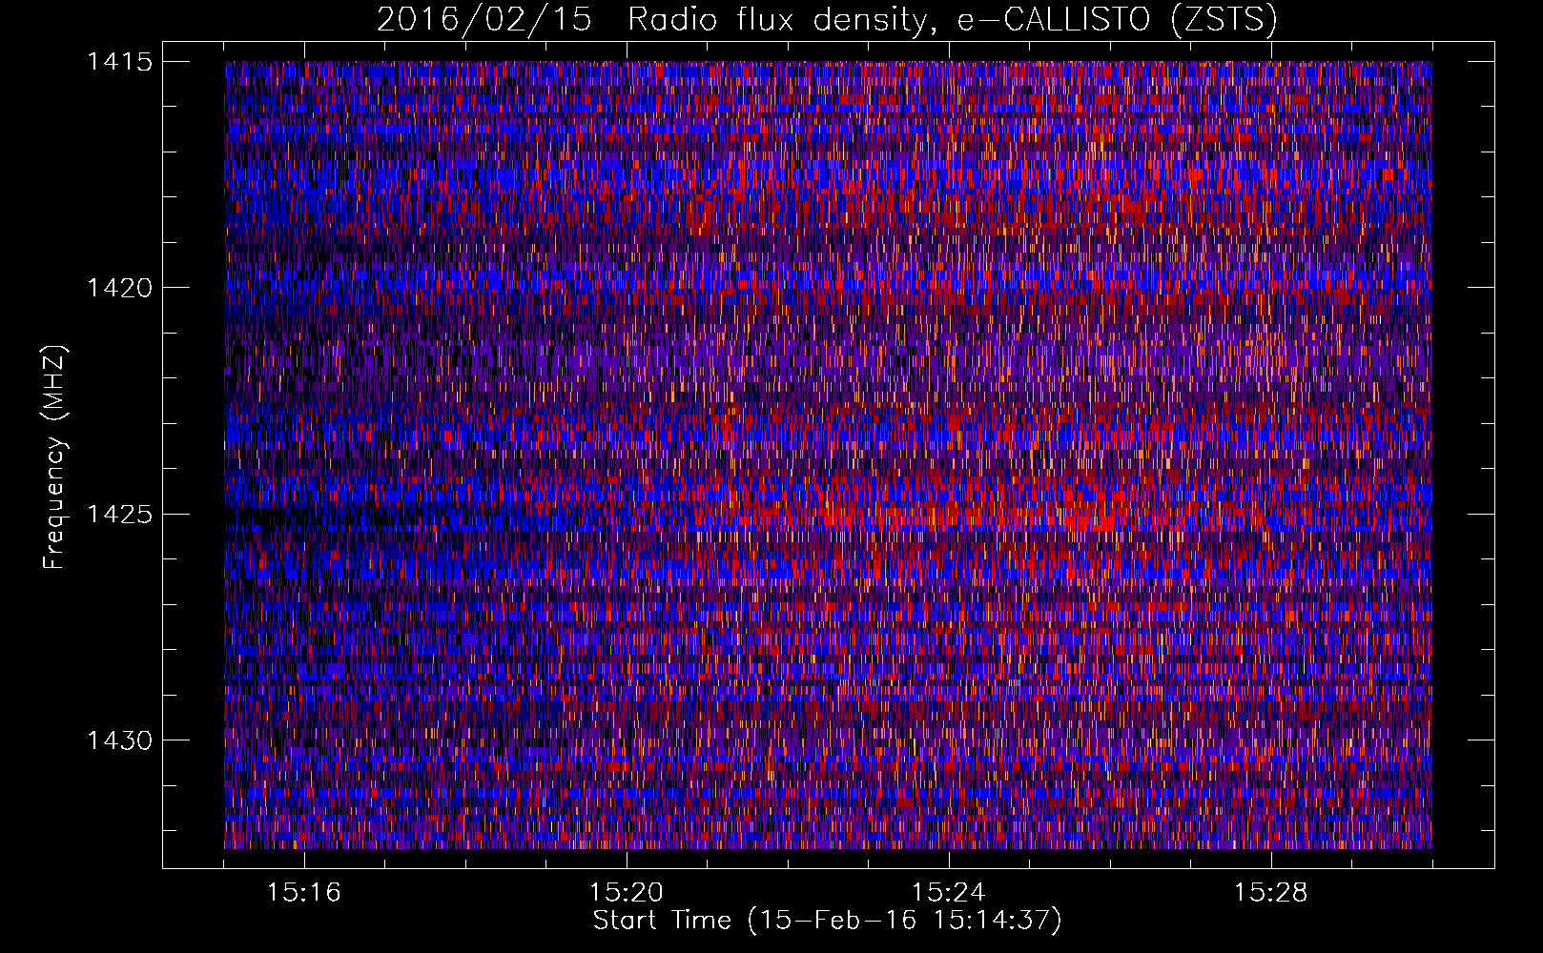1543x953 pixels.
Task: Click the 1430 frequency tick label
Action: click(x=119, y=740)
